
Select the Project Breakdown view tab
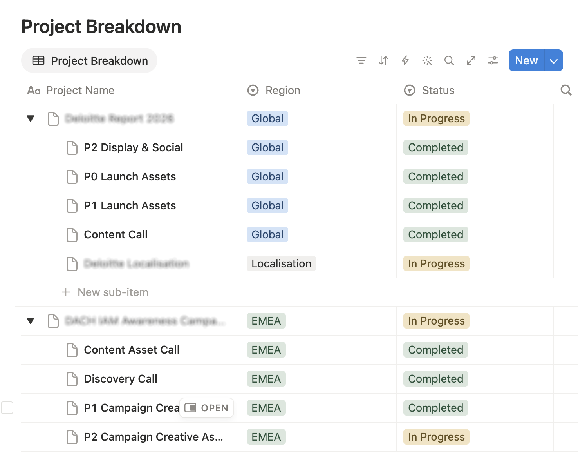(89, 60)
